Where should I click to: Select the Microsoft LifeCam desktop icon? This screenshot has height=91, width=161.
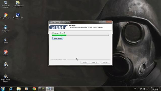click(6, 29)
